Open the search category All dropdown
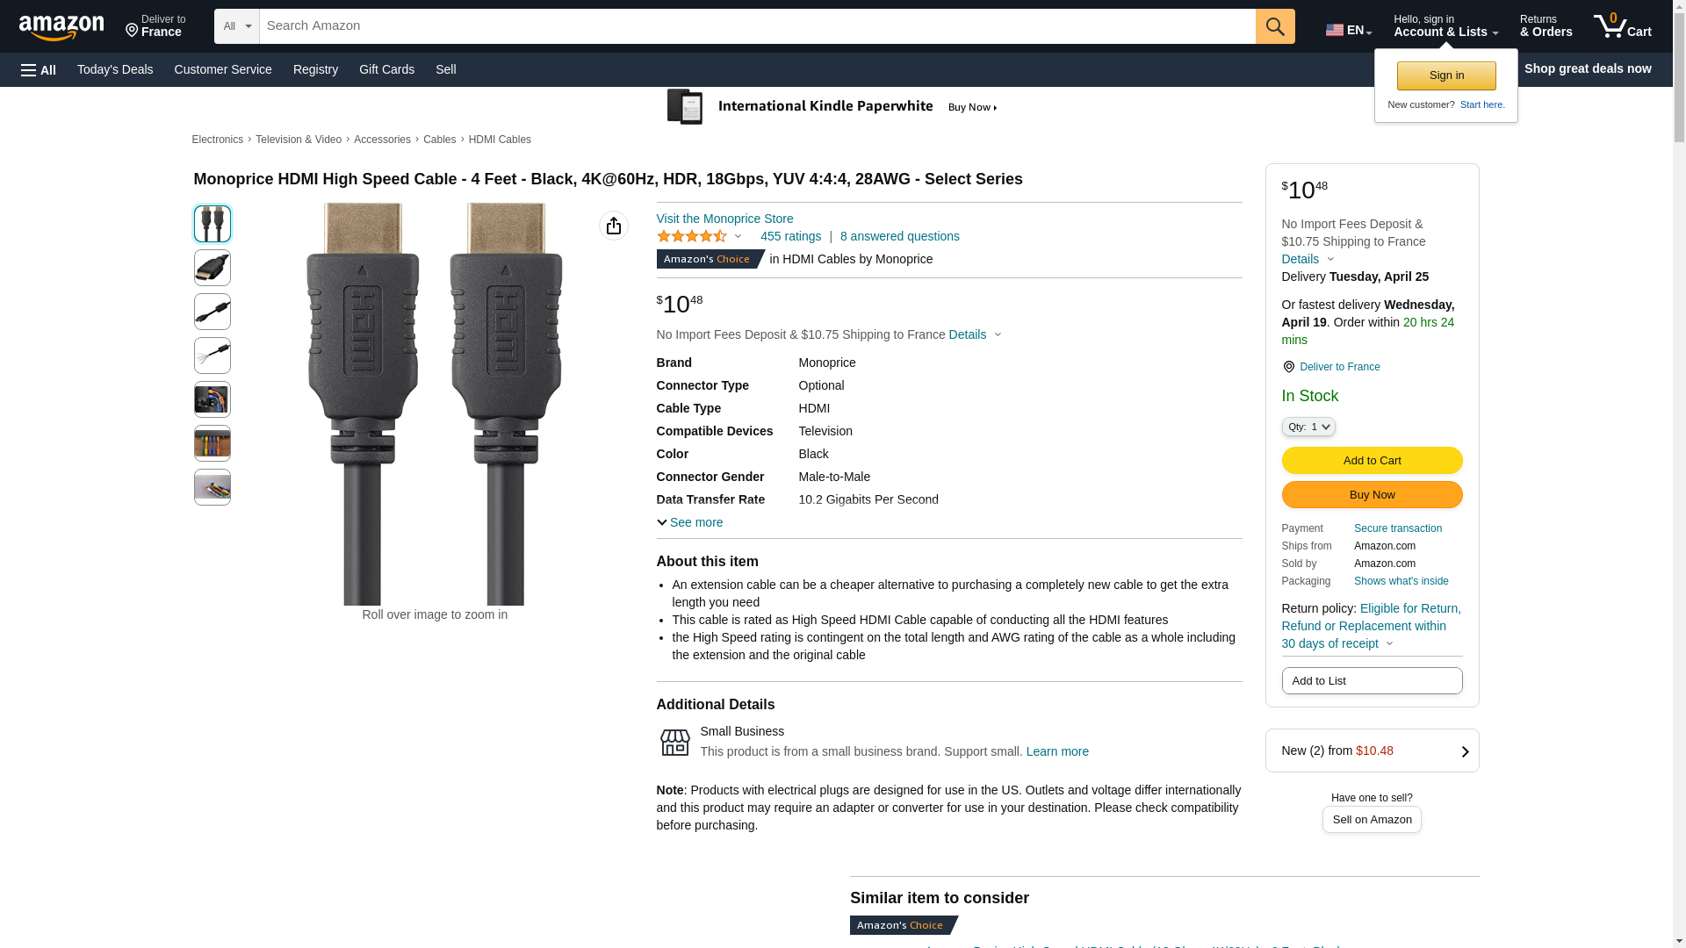 coord(236,26)
